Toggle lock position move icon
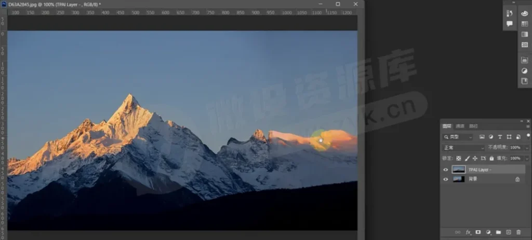This screenshot has width=532, height=240. (475, 158)
